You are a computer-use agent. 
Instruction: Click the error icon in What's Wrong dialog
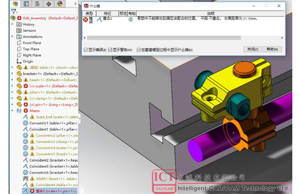coord(85,20)
